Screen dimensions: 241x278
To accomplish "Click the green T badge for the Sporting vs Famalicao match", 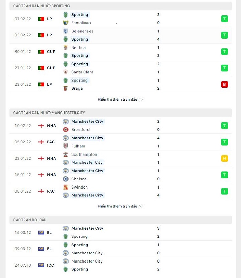I will point(224,19).
